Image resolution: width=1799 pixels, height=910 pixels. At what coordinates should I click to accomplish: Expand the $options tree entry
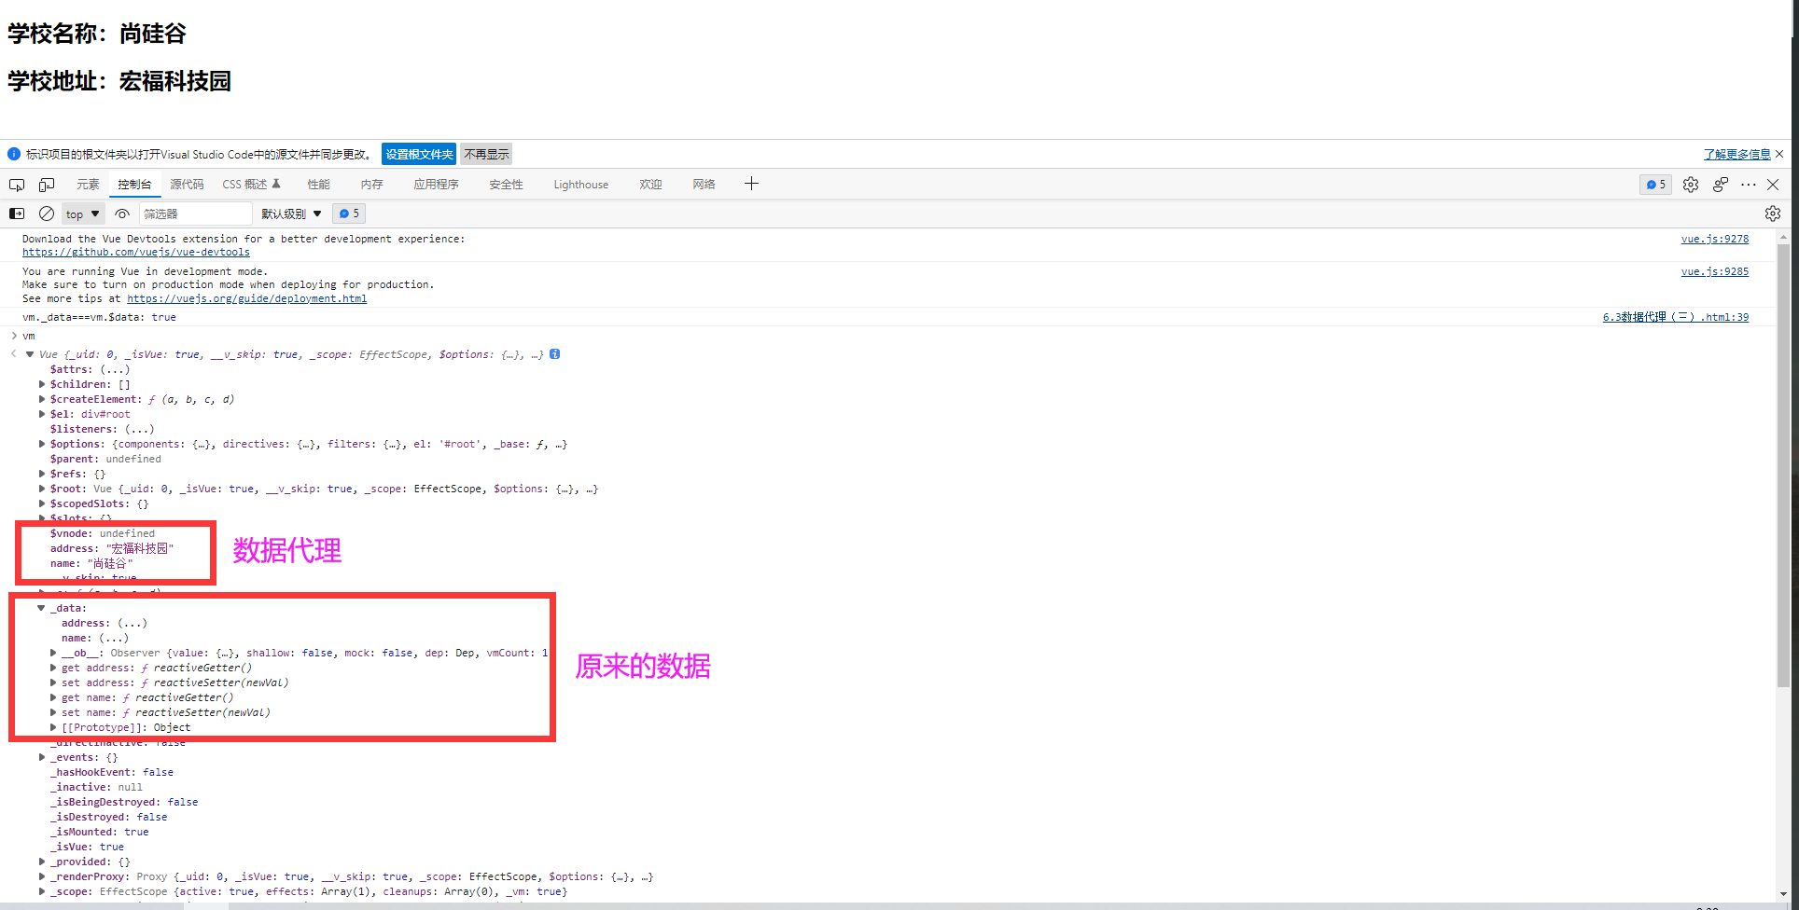42,444
